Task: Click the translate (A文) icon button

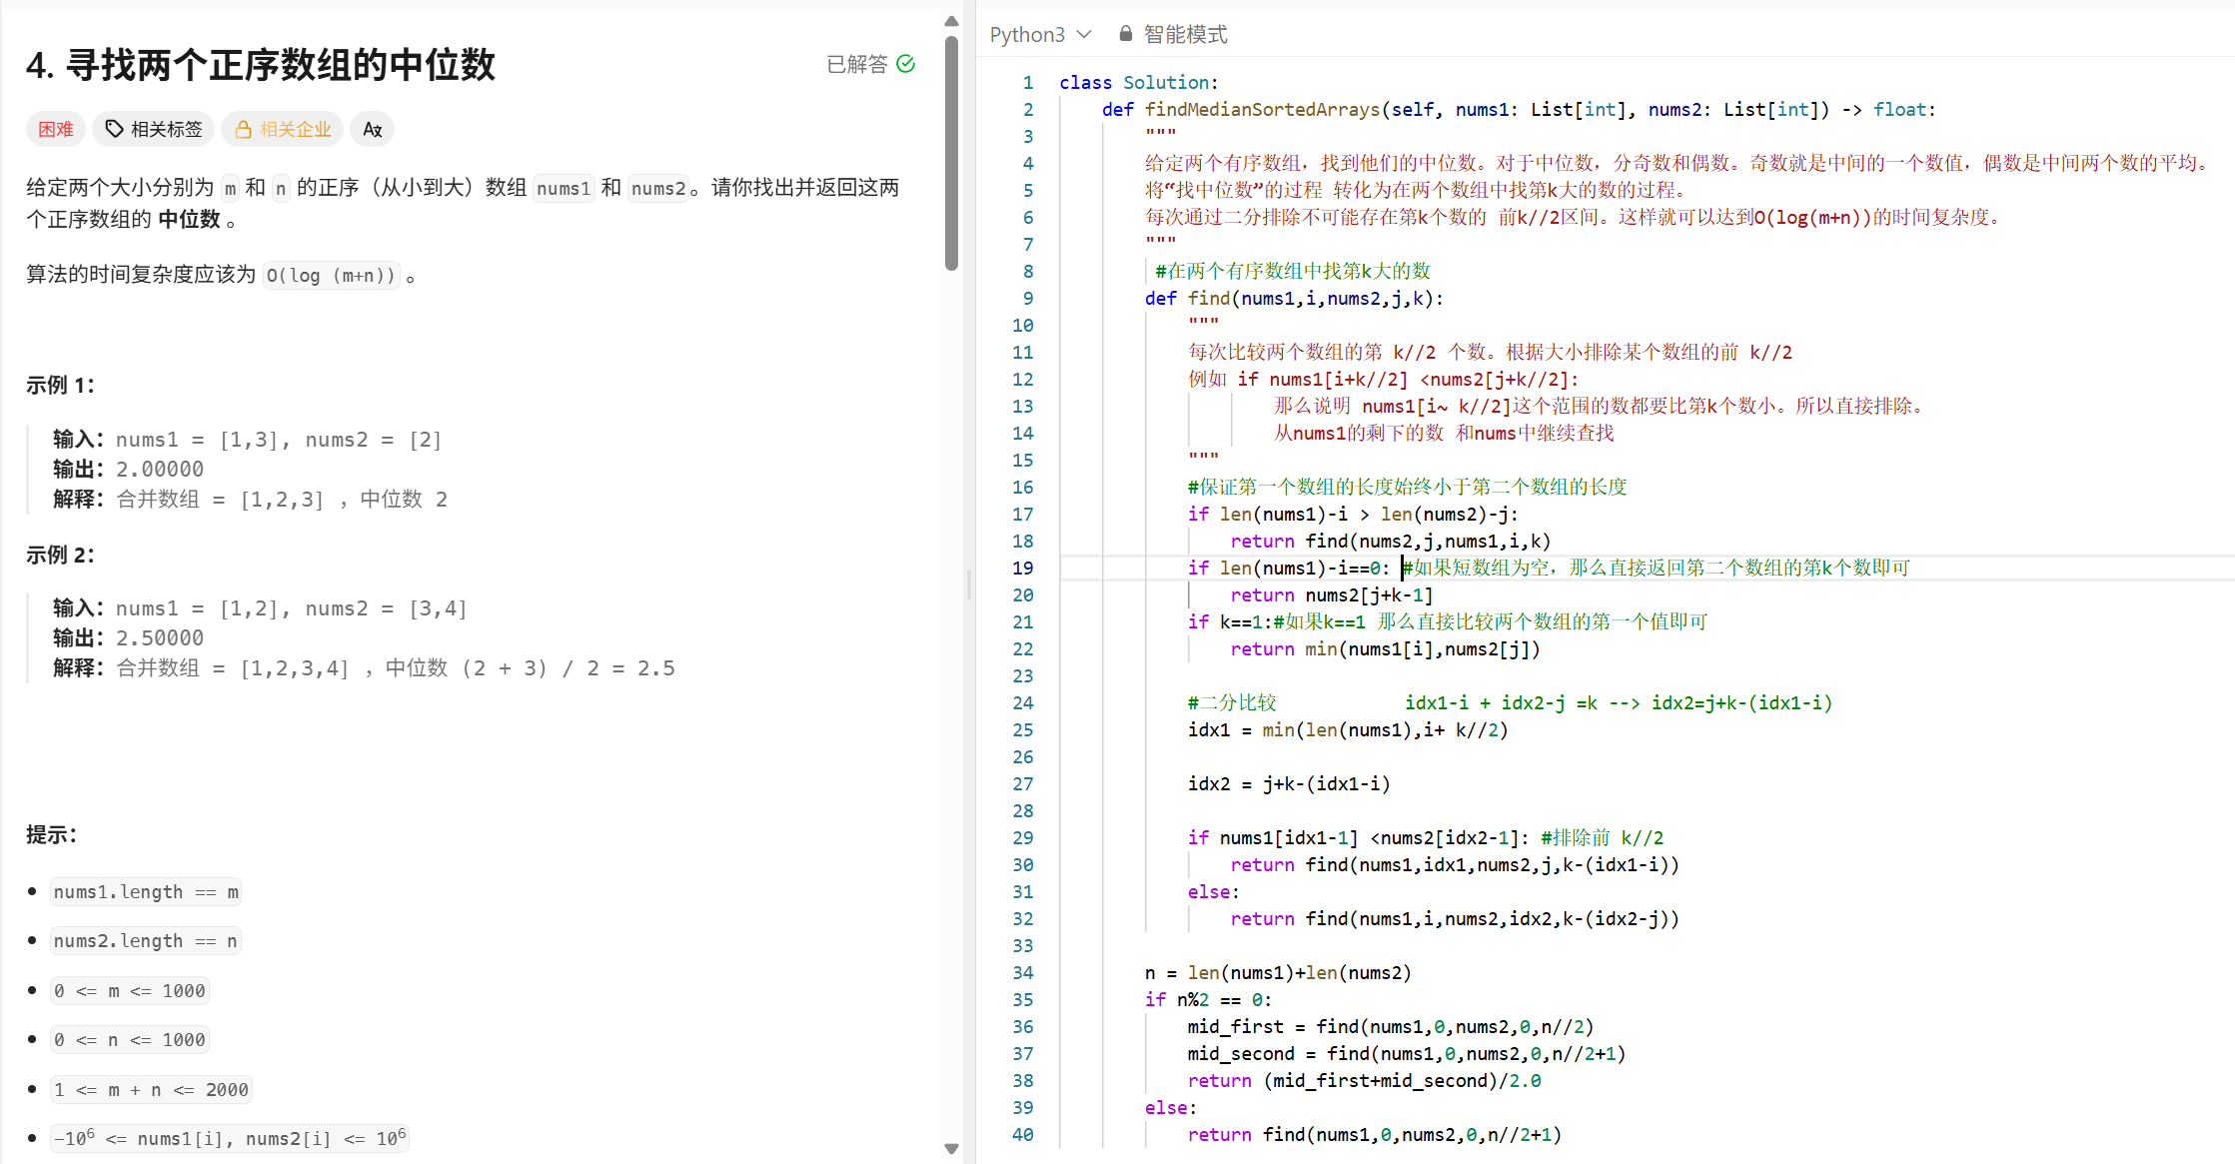Action: click(x=373, y=129)
